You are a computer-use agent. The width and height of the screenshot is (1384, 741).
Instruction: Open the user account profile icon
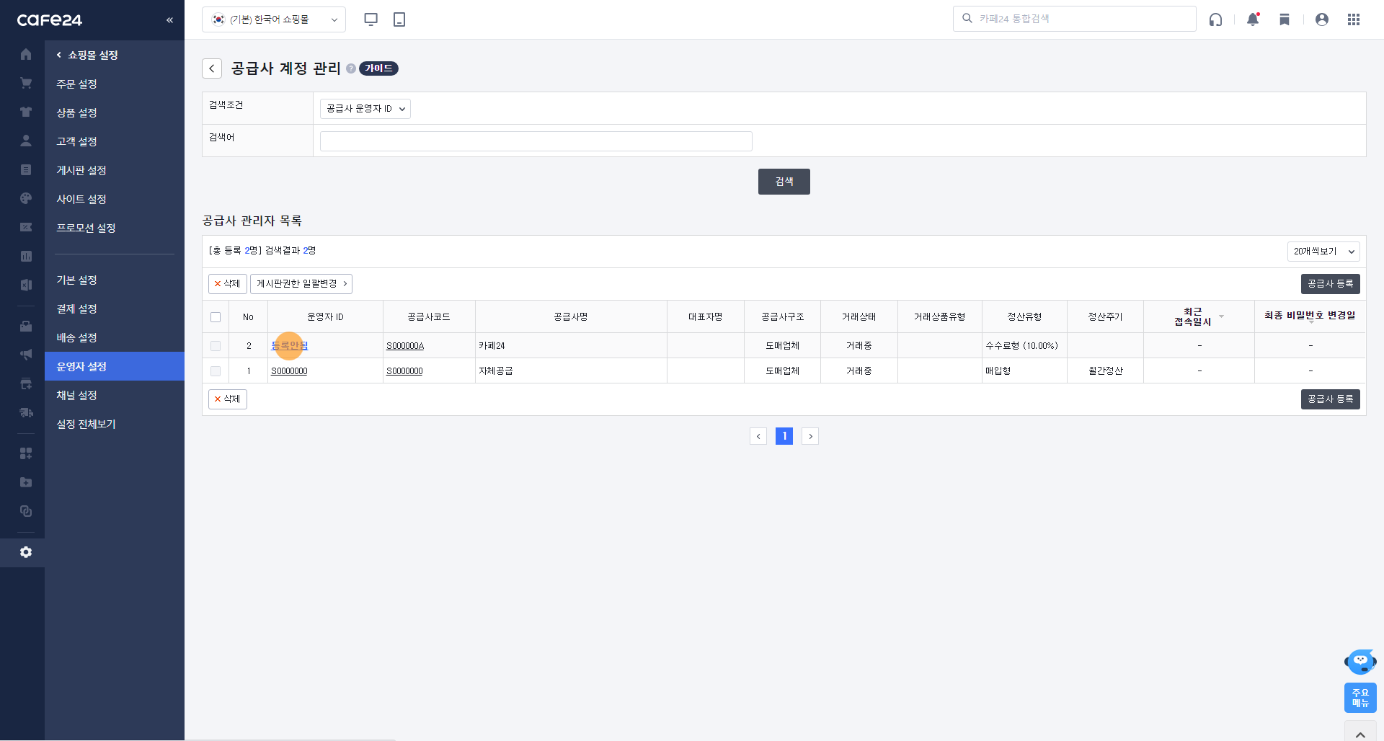click(x=1322, y=19)
